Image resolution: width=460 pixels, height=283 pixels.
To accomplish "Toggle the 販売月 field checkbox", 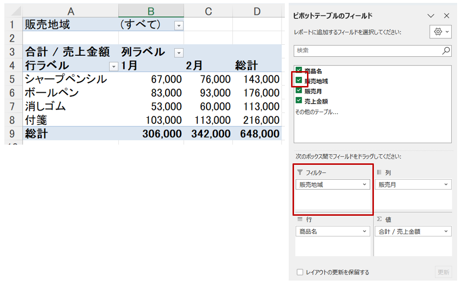I will pyautogui.click(x=299, y=90).
